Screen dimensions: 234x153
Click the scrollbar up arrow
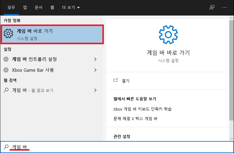[232, 18]
